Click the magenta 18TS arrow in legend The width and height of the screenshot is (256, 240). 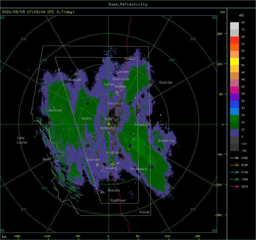point(234,186)
